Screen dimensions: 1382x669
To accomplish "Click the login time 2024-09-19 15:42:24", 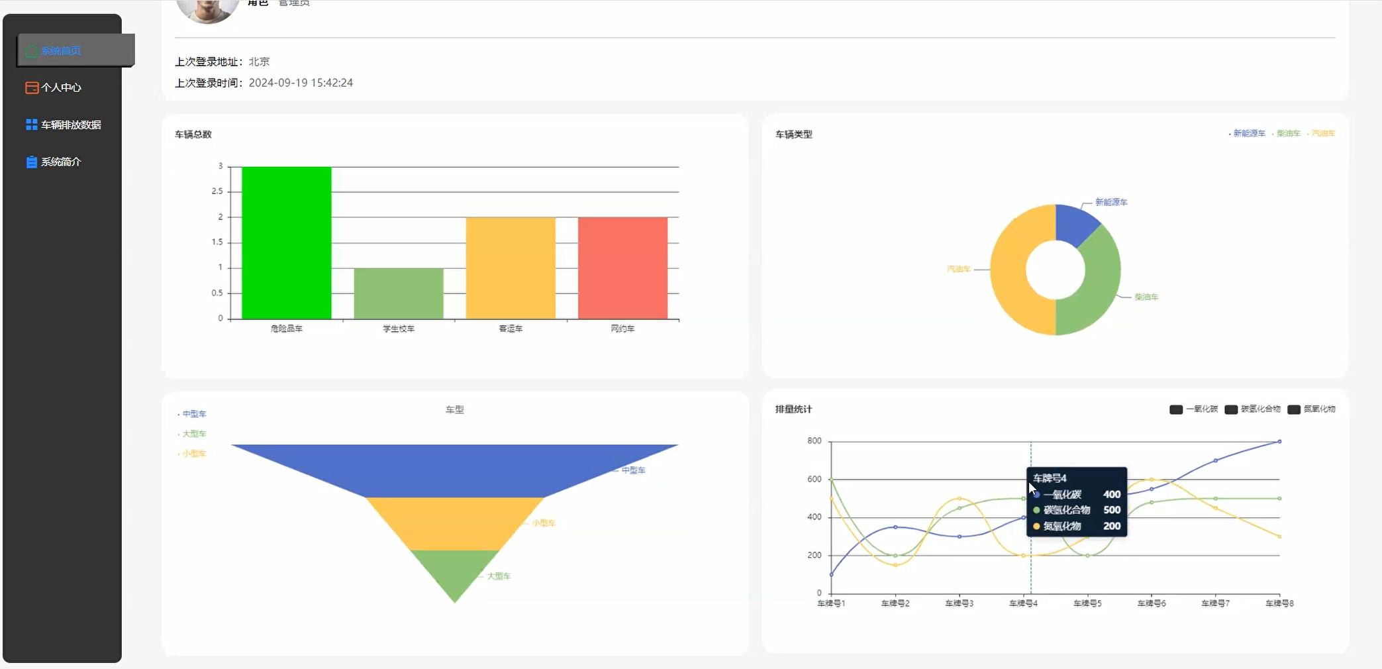I will 301,83.
